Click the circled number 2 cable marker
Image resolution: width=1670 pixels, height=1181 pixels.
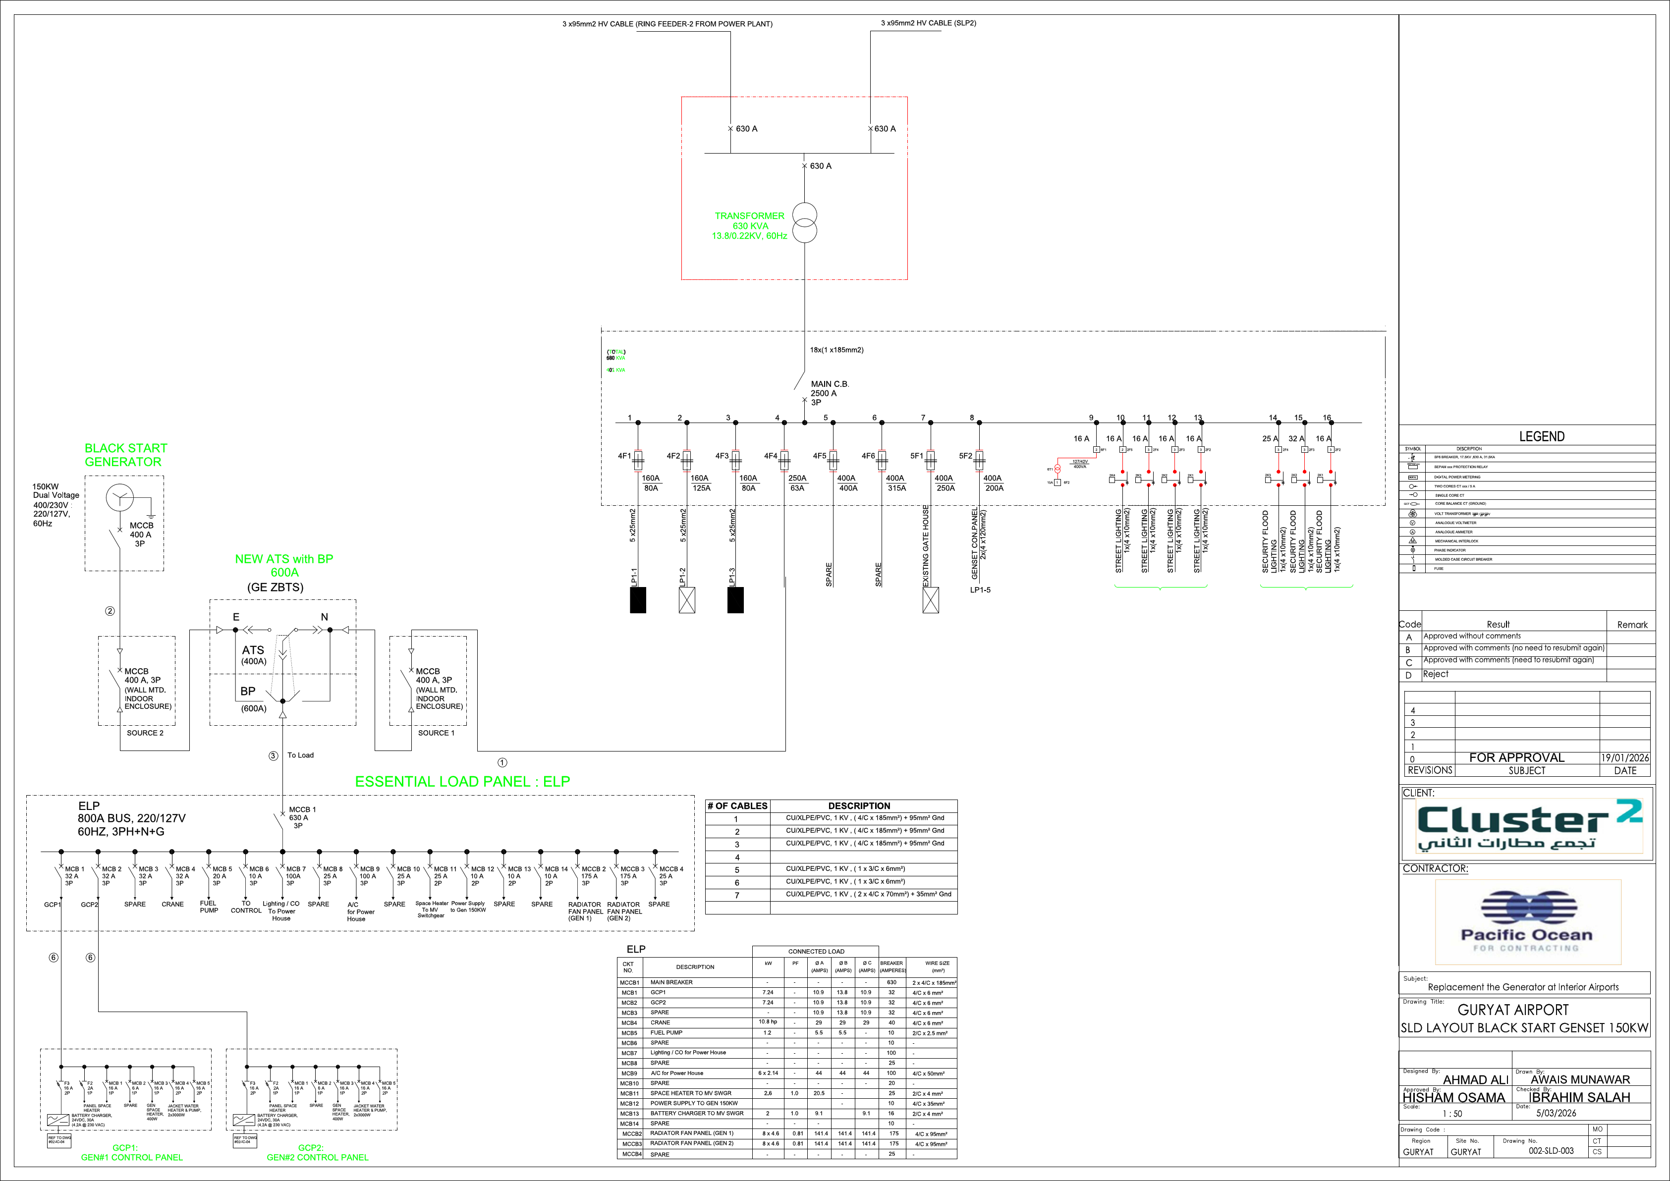click(110, 611)
